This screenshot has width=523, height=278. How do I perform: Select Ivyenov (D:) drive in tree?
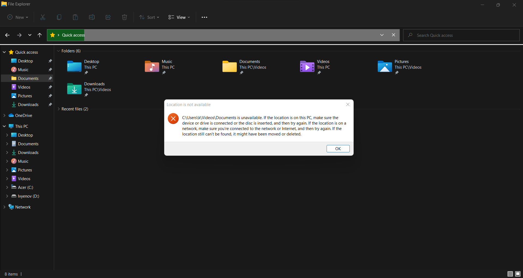[x=28, y=196]
